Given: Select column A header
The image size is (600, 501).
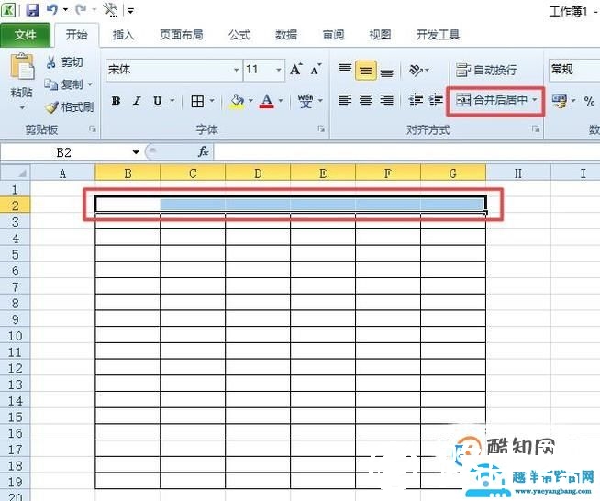Looking at the screenshot, I should tap(62, 173).
